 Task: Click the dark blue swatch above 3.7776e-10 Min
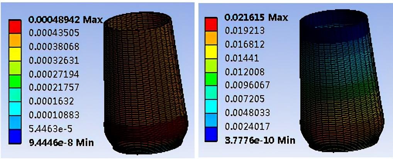pos(210,134)
